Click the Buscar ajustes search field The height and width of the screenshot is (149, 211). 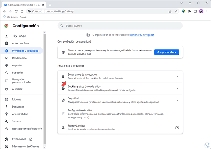pyautogui.click(x=120, y=26)
